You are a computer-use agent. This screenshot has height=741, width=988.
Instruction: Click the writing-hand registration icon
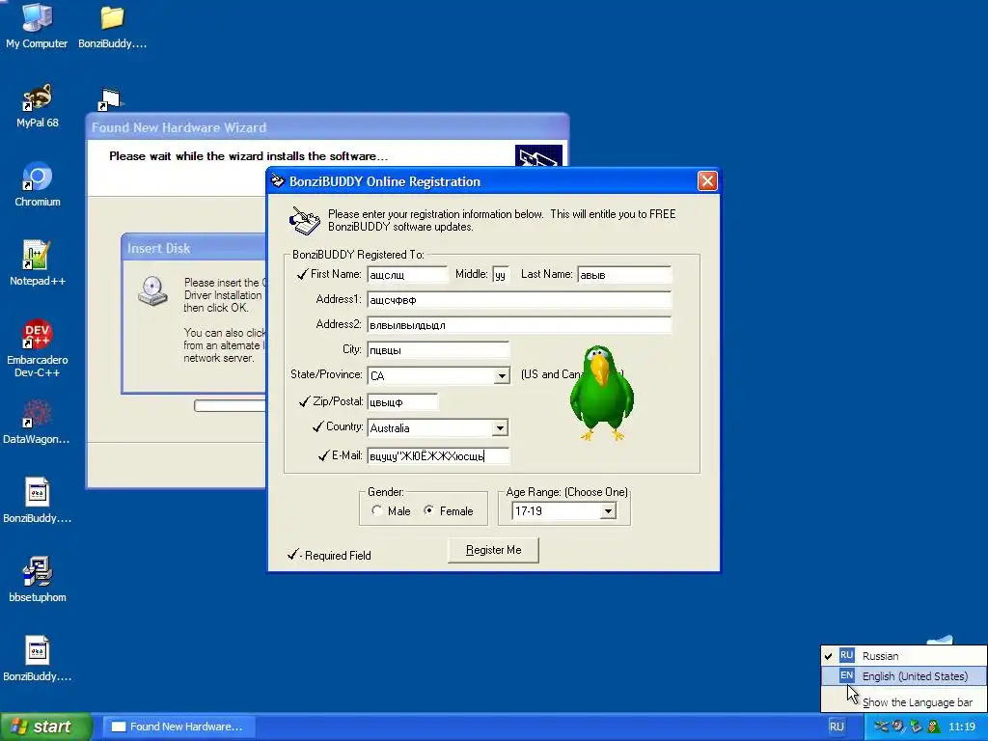(304, 221)
